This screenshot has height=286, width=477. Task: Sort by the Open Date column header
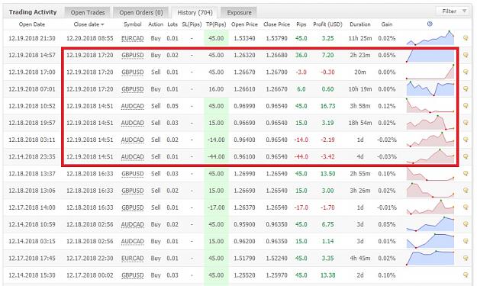tap(31, 24)
